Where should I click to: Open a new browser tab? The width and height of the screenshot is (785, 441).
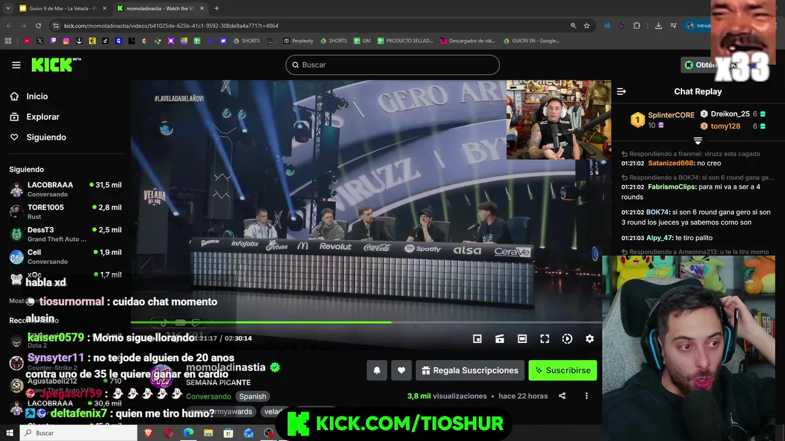tap(216, 8)
